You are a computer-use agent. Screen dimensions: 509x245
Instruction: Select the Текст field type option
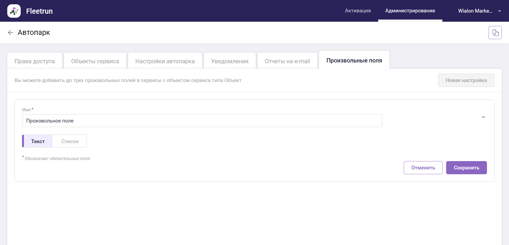[38, 141]
